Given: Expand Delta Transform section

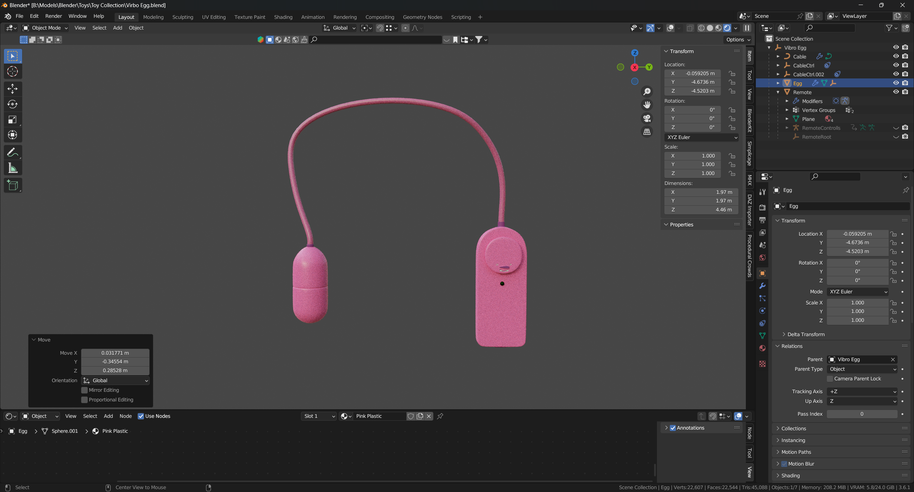Looking at the screenshot, I should click(806, 334).
